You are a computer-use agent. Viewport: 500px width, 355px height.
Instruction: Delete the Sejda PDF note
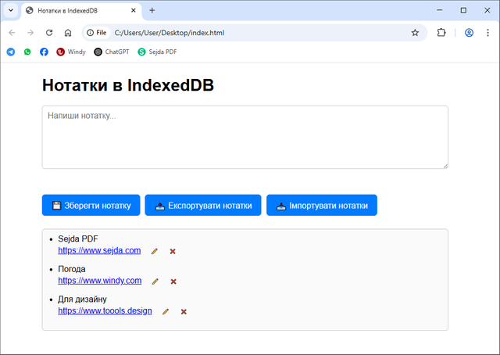pos(173,251)
